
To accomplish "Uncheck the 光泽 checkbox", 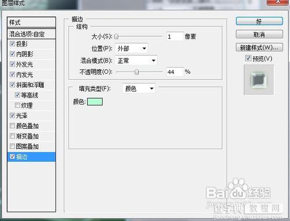I will (x=12, y=115).
